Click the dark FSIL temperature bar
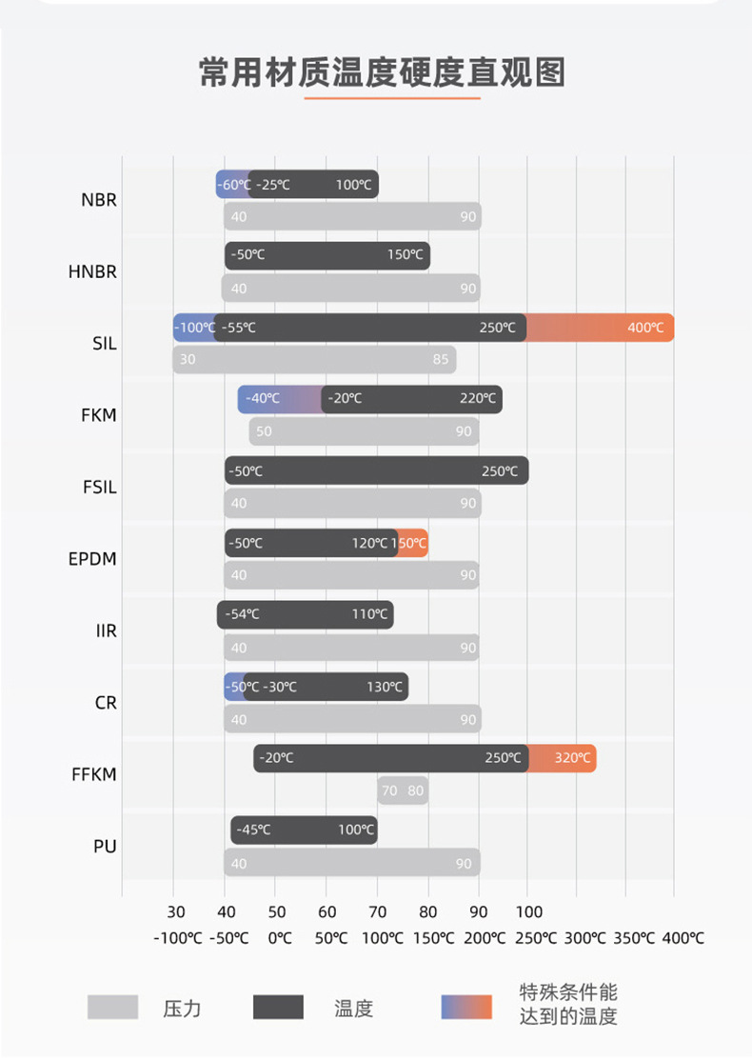This screenshot has height=1060, width=752. pos(376,470)
